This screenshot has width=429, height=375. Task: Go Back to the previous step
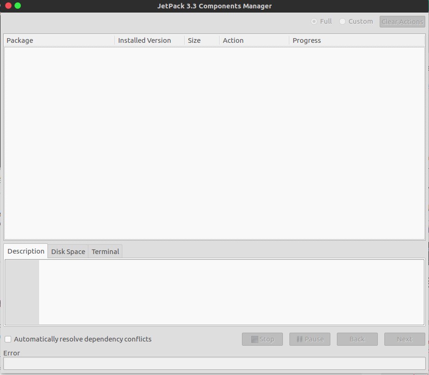coord(357,339)
